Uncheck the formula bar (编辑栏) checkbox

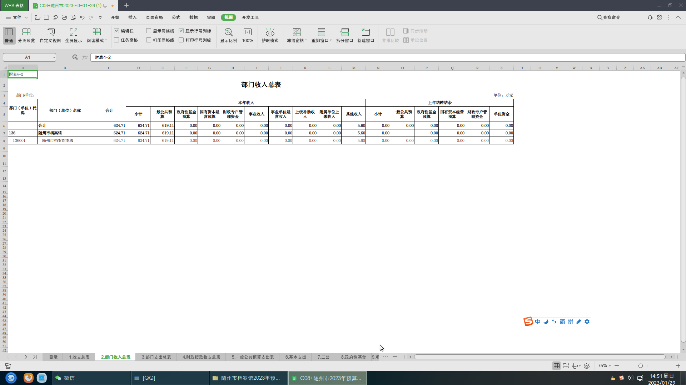(116, 31)
